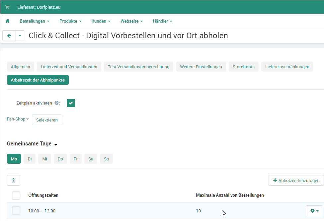
Task: Open the Test Versandkostenberechnung tab
Action: pyautogui.click(x=138, y=67)
